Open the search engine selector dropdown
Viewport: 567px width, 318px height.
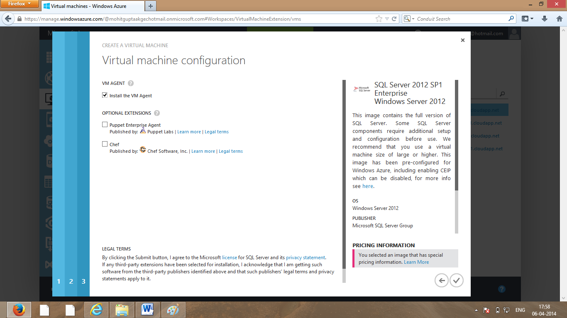point(409,19)
